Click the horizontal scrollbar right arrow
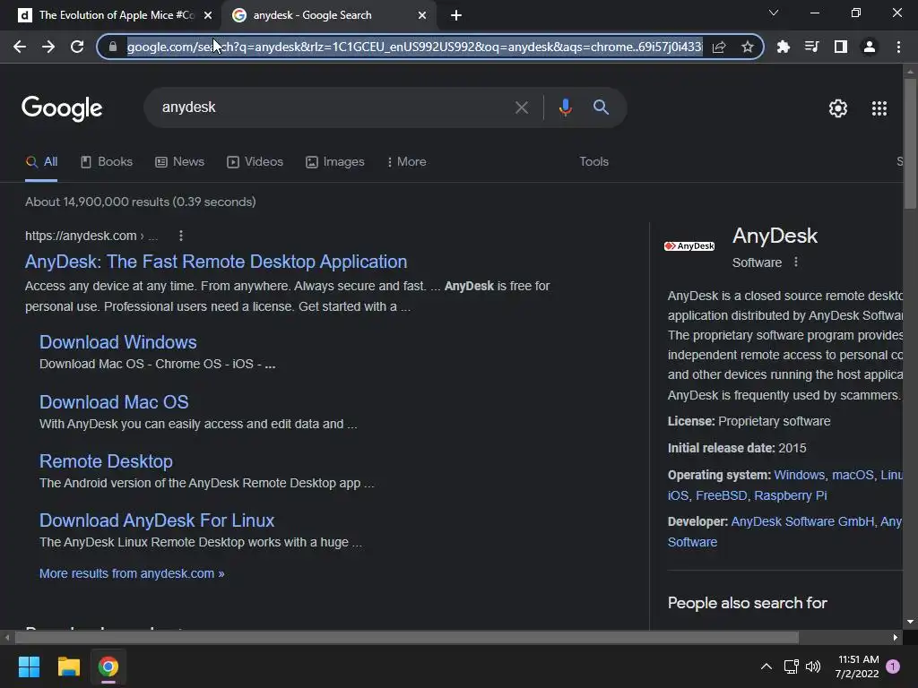 tap(896, 638)
